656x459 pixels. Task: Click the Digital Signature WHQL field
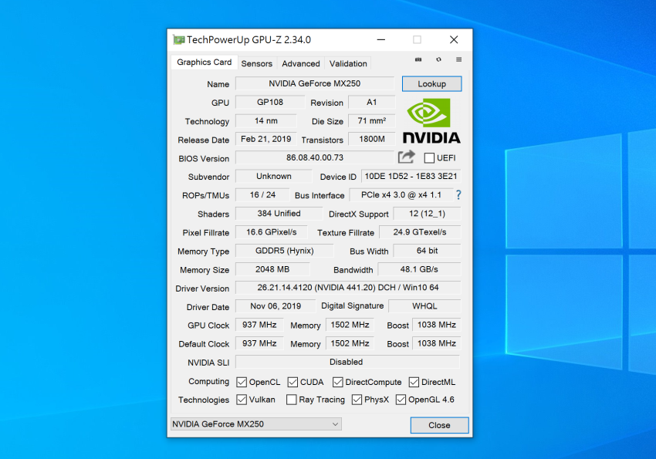424,306
